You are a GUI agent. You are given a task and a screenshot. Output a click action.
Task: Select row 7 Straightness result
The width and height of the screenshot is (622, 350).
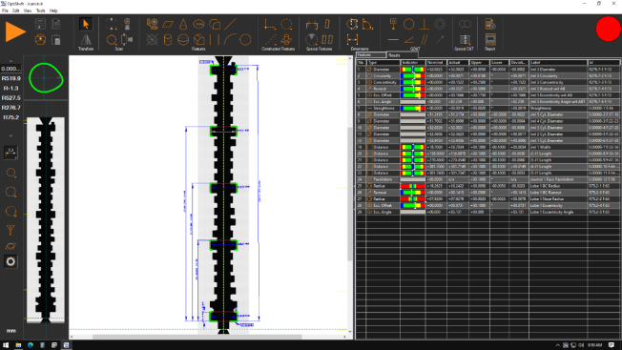click(487, 108)
